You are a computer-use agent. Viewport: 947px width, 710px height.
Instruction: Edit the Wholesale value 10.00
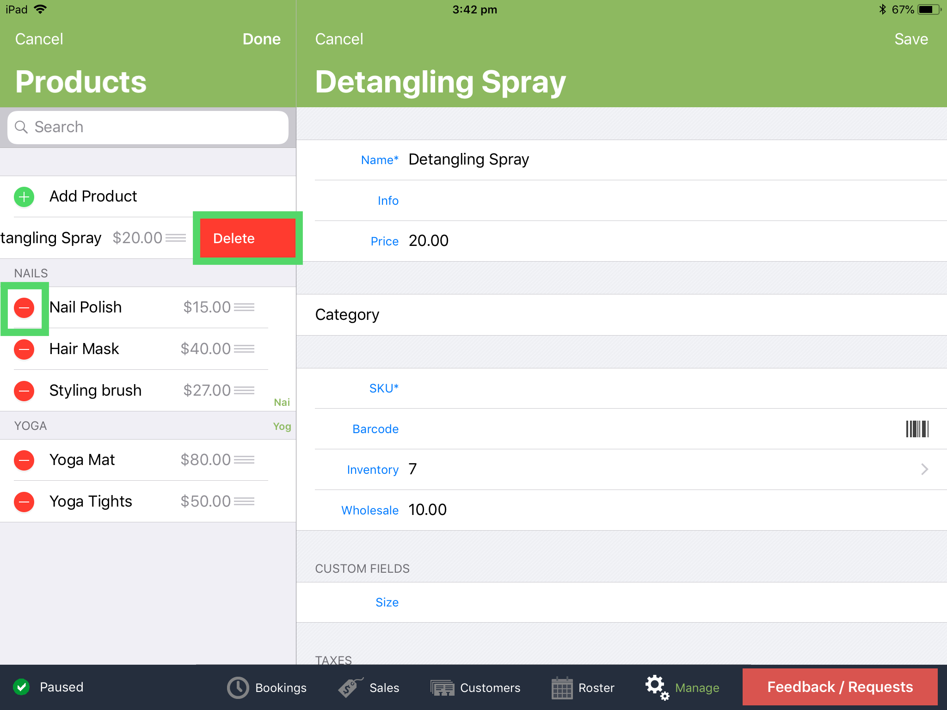[x=428, y=510]
